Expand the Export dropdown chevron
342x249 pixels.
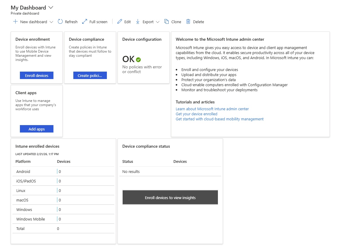coord(158,22)
